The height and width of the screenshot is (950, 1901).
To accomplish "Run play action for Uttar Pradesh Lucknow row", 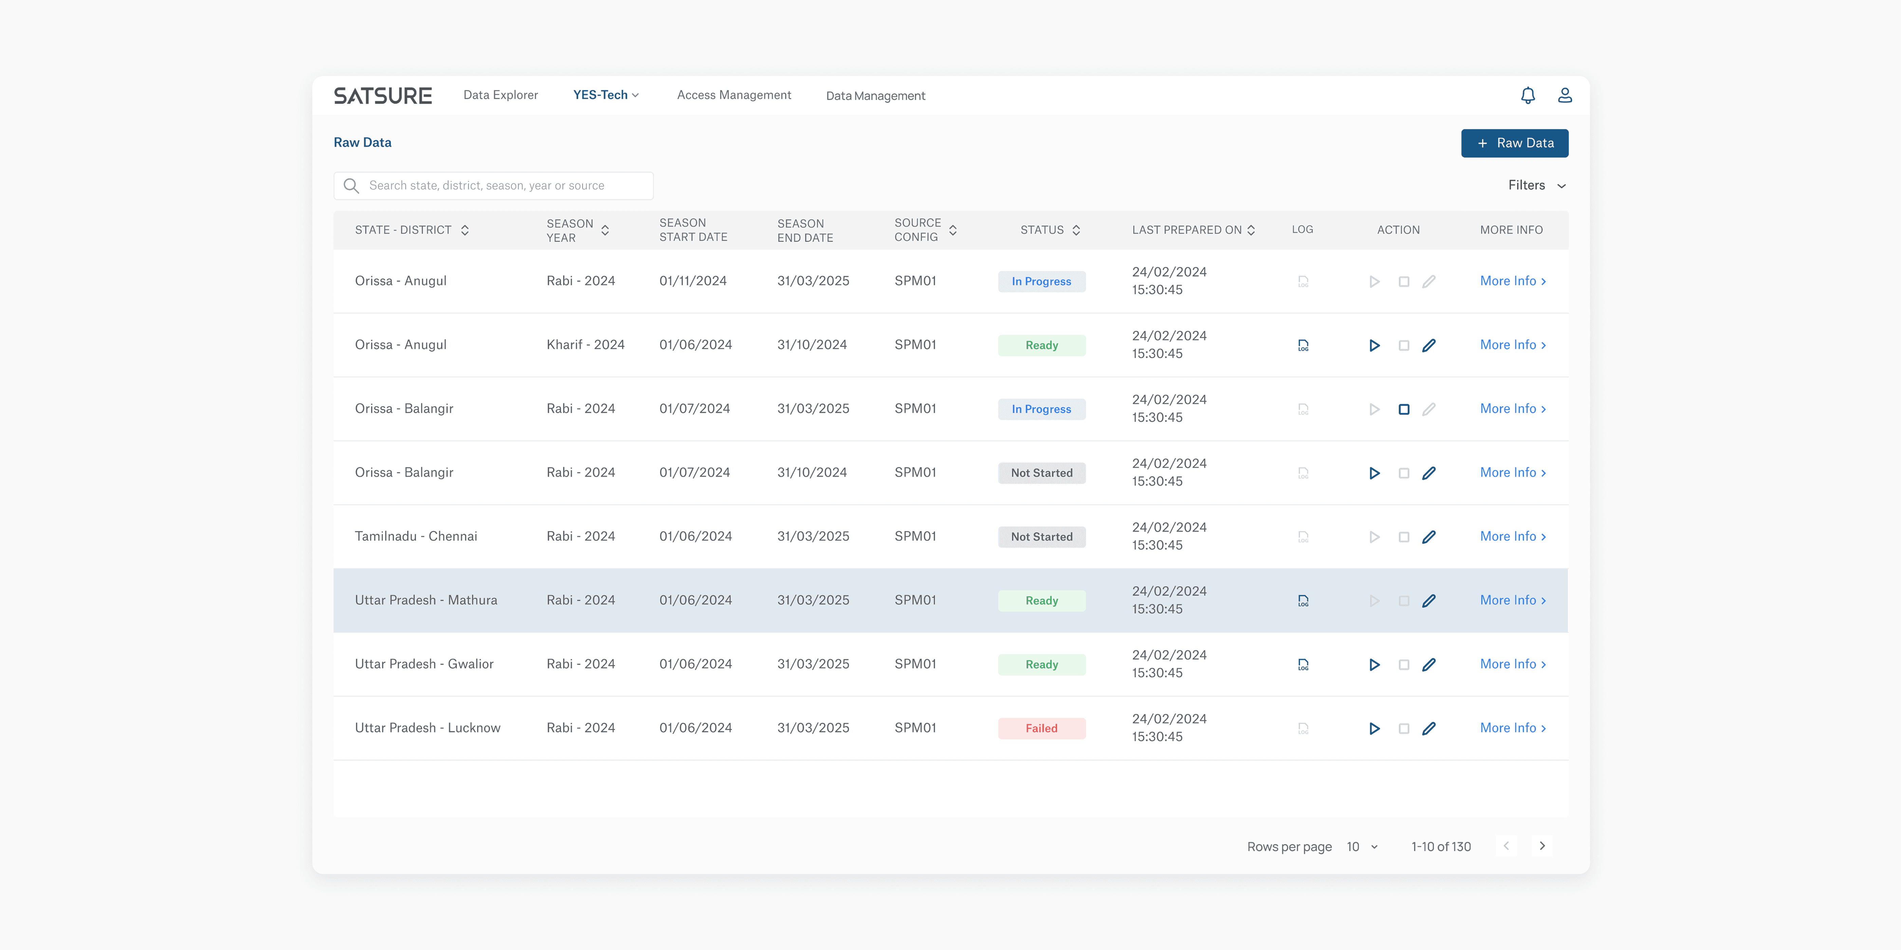I will 1374,729.
